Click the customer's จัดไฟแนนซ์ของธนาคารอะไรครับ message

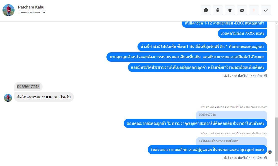coord(44,97)
